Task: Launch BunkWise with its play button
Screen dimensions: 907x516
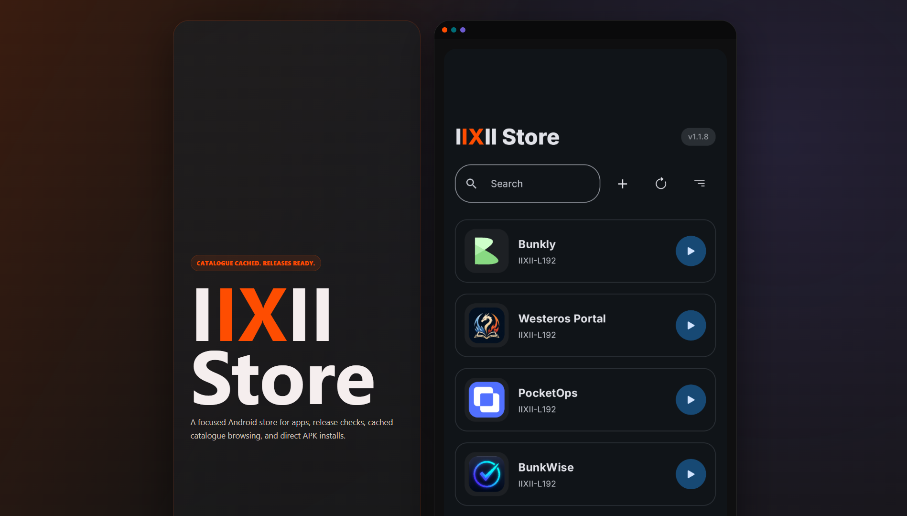Action: [x=691, y=474]
